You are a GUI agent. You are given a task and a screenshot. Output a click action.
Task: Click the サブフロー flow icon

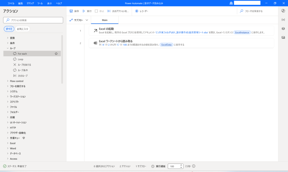(71, 20)
